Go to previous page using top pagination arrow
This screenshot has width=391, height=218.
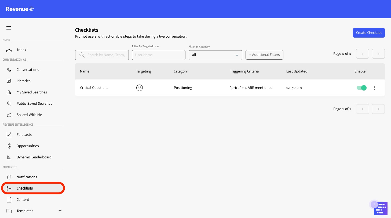click(x=363, y=54)
